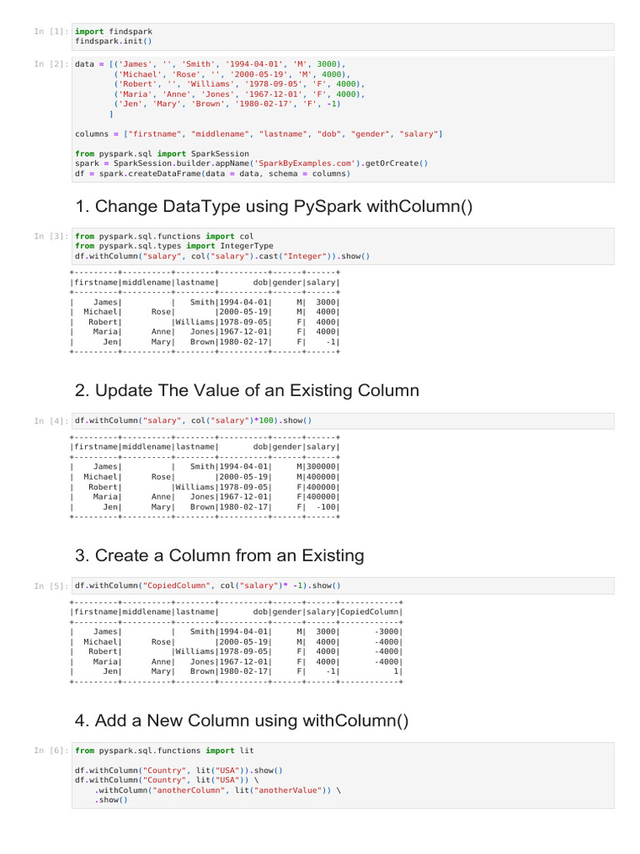This screenshot has width=640, height=854.
Task: Select the In [3] cast Integer code cell
Action: coord(342,246)
